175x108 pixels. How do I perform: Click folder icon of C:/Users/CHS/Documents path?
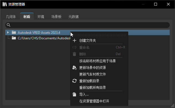click(14, 38)
